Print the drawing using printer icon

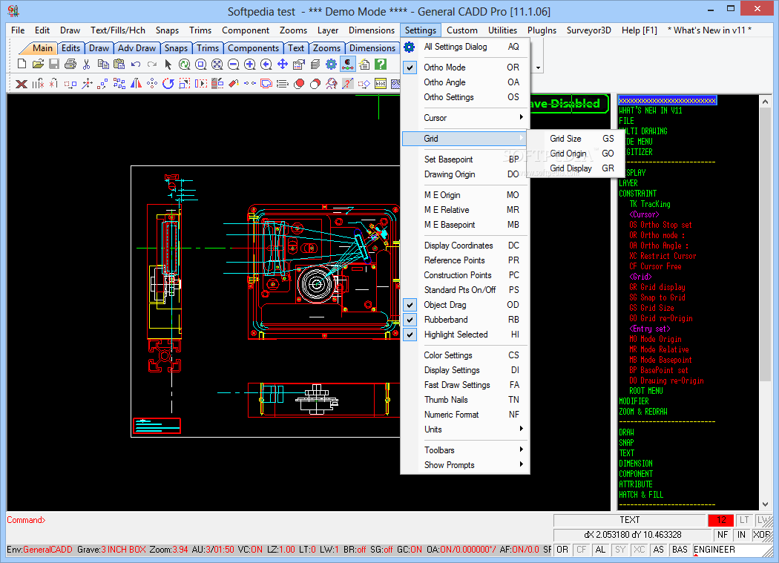[x=70, y=64]
